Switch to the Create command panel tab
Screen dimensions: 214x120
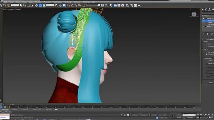click(203, 9)
